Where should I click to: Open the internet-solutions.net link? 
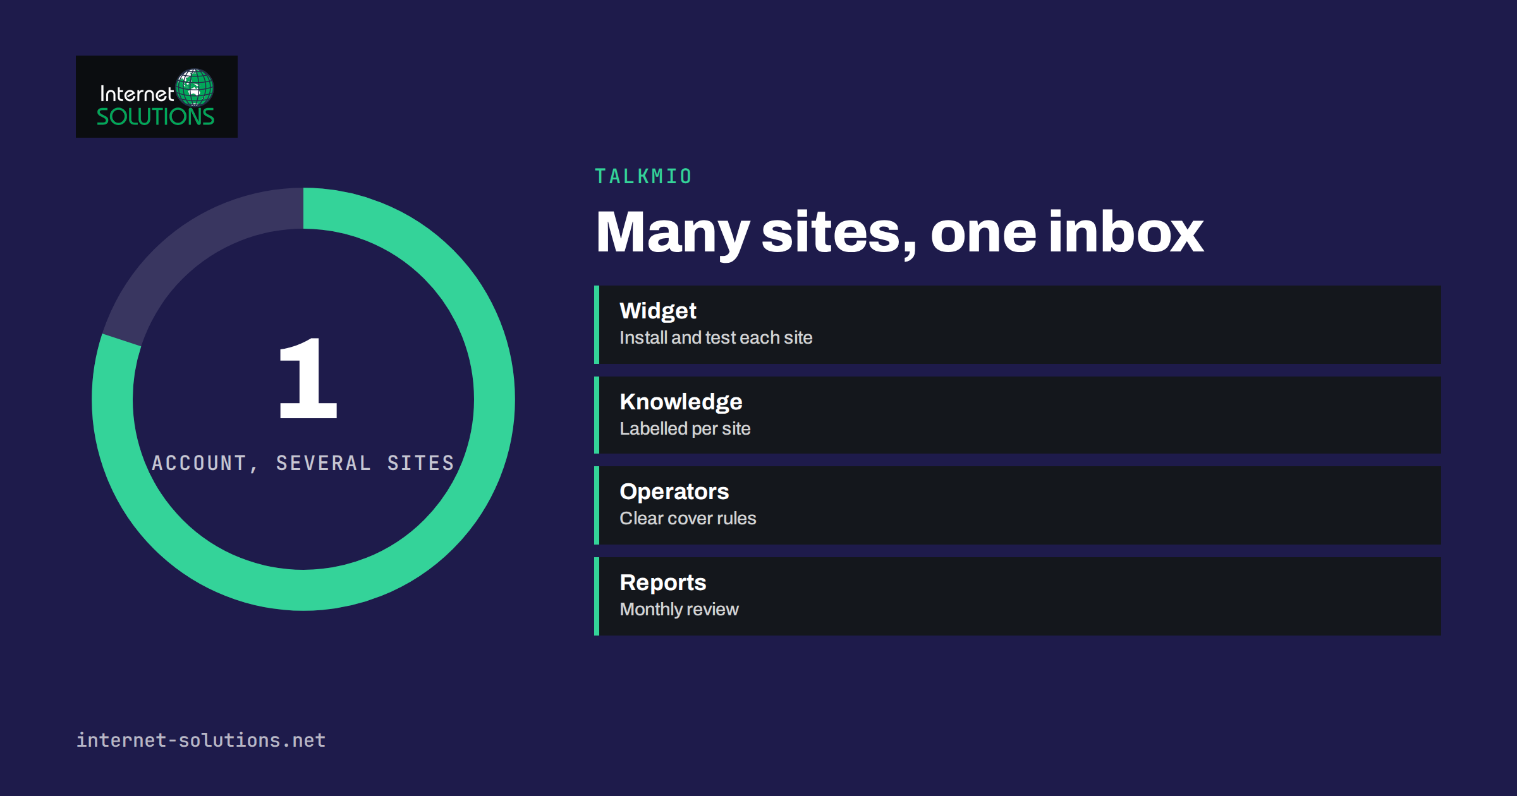click(x=201, y=740)
